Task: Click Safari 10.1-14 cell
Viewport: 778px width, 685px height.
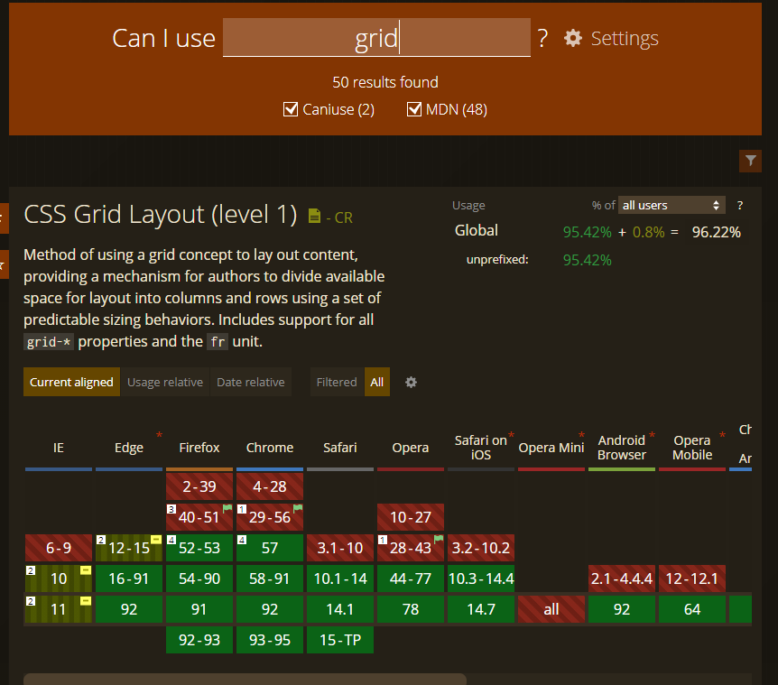Action: [x=340, y=579]
